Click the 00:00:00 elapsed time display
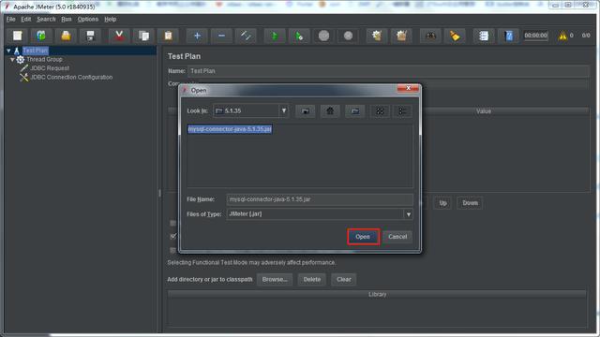This screenshot has width=600, height=337. tap(535, 36)
